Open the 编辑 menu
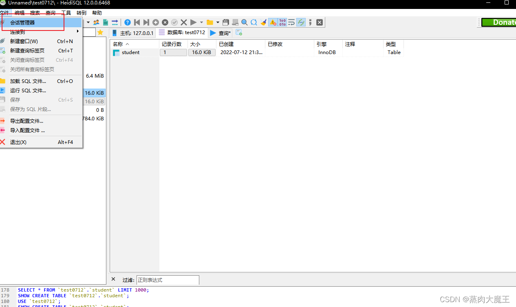 [20, 13]
